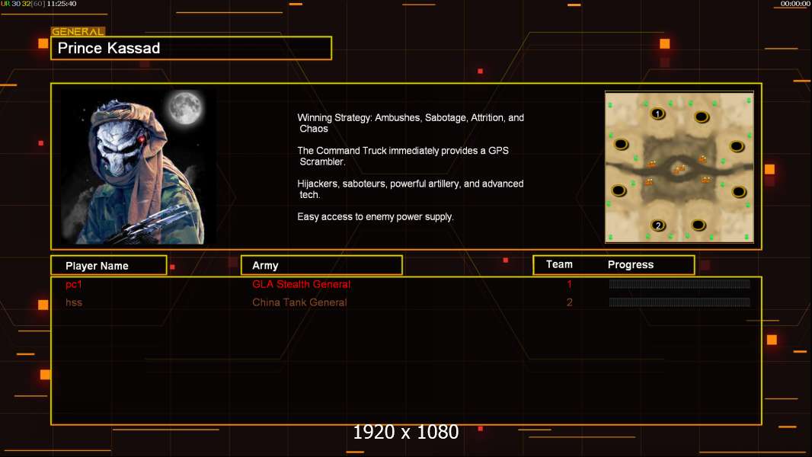This screenshot has width=812, height=457.
Task: Click the start position 2 marker on minimap
Action: click(657, 225)
